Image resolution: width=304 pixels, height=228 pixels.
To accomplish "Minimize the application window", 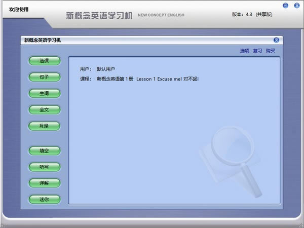I will click(286, 6).
